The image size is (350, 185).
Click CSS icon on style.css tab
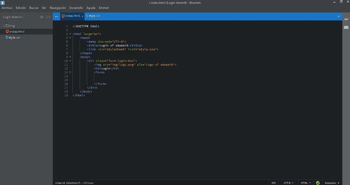(x=87, y=16)
